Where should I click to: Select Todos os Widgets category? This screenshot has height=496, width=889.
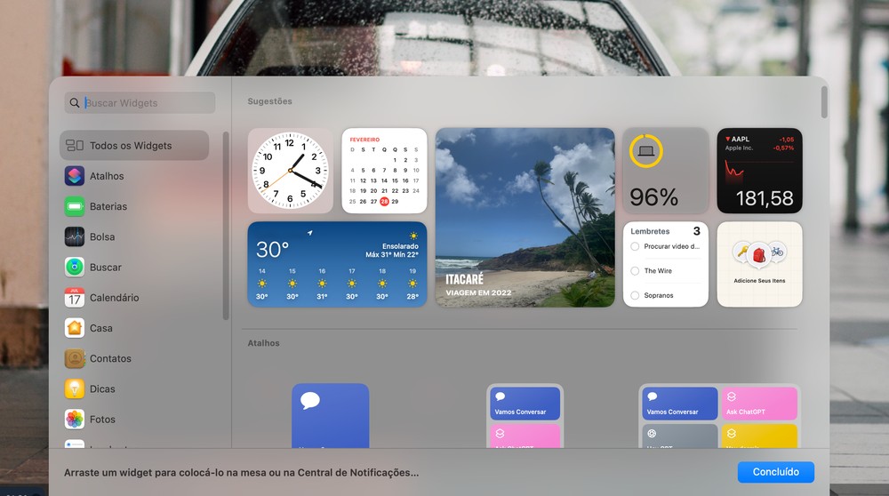tap(133, 146)
